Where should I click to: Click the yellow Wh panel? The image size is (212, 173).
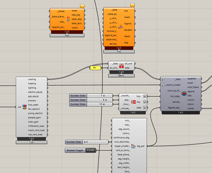[x=95, y=68]
